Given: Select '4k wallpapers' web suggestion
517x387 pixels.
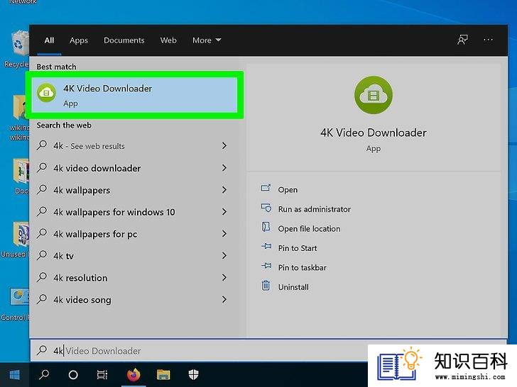Looking at the screenshot, I should click(134, 190).
